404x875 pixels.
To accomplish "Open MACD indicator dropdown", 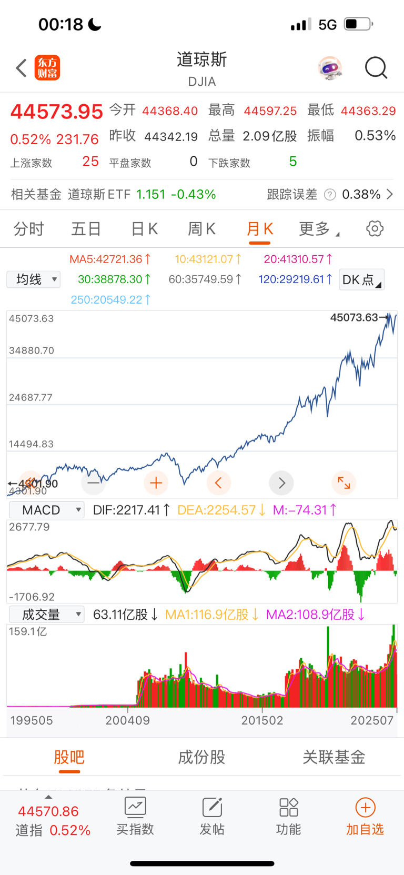I will (x=47, y=510).
